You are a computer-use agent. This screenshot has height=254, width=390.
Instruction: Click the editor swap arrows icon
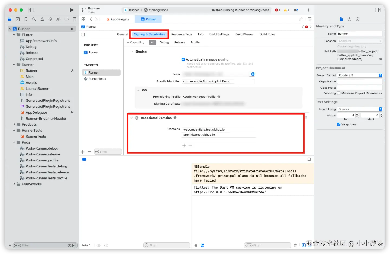(x=301, y=19)
